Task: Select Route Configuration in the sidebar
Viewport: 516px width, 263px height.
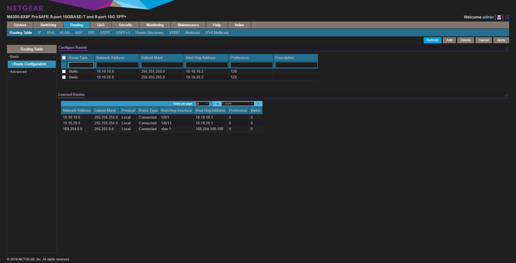Action: tap(30, 64)
